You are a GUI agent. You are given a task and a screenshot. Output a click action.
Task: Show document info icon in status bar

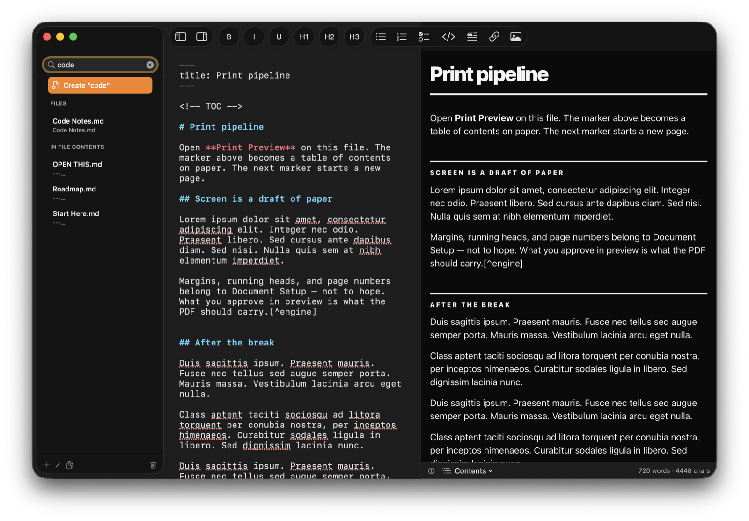click(432, 471)
